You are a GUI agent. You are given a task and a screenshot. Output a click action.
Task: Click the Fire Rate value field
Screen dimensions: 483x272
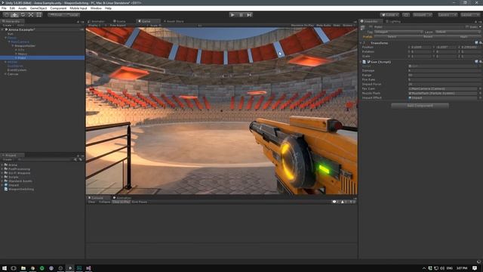point(445,79)
